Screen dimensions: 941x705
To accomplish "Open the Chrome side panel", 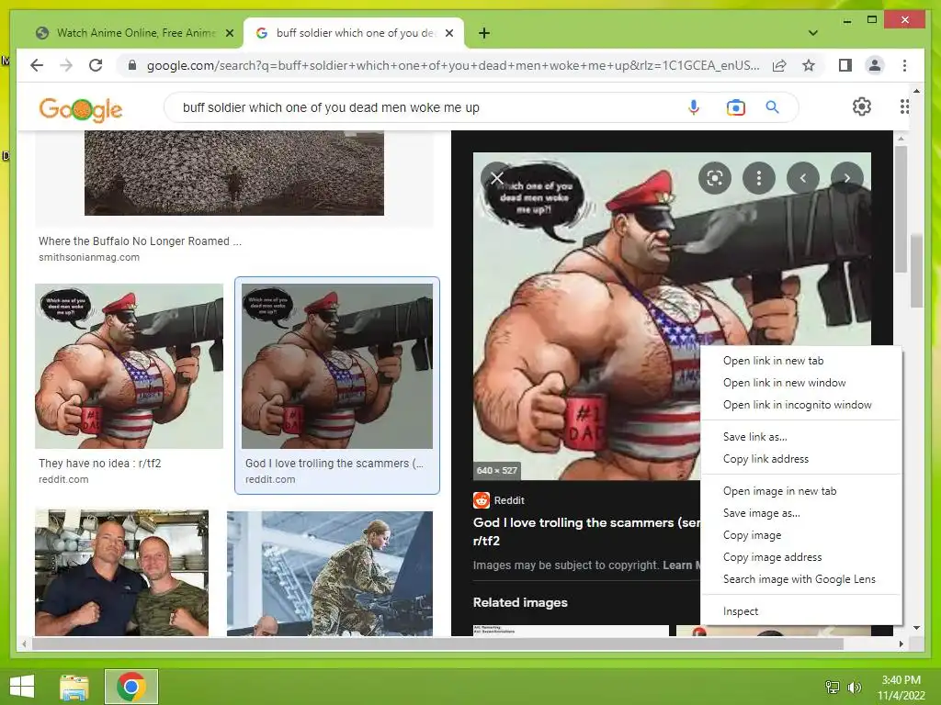I will (845, 65).
